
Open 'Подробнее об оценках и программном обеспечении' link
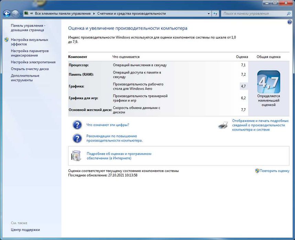tap(119, 156)
